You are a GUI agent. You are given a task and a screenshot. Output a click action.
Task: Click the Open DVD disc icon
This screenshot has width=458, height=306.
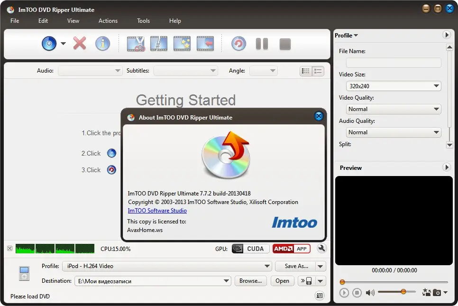pyautogui.click(x=49, y=44)
